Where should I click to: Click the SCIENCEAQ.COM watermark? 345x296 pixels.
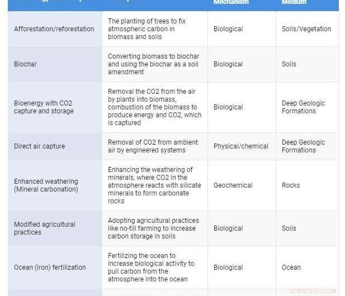pos(313,291)
